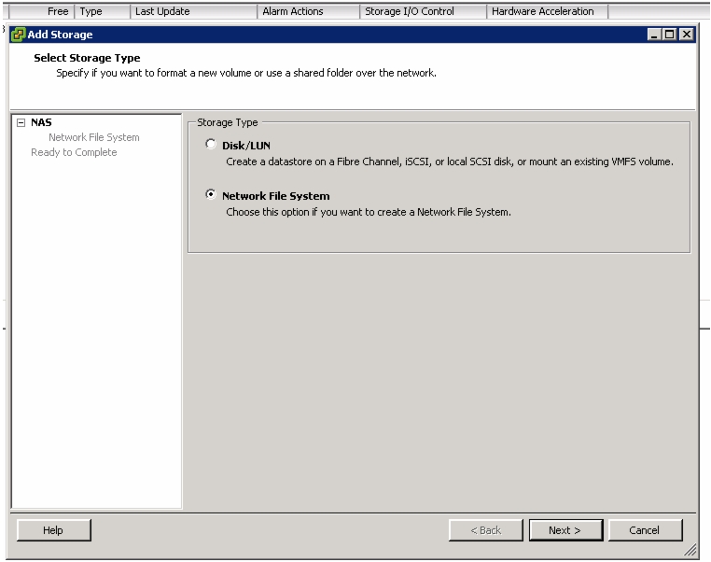This screenshot has height=562, width=711.
Task: Maximize the Add Storage dialog
Action: point(670,35)
